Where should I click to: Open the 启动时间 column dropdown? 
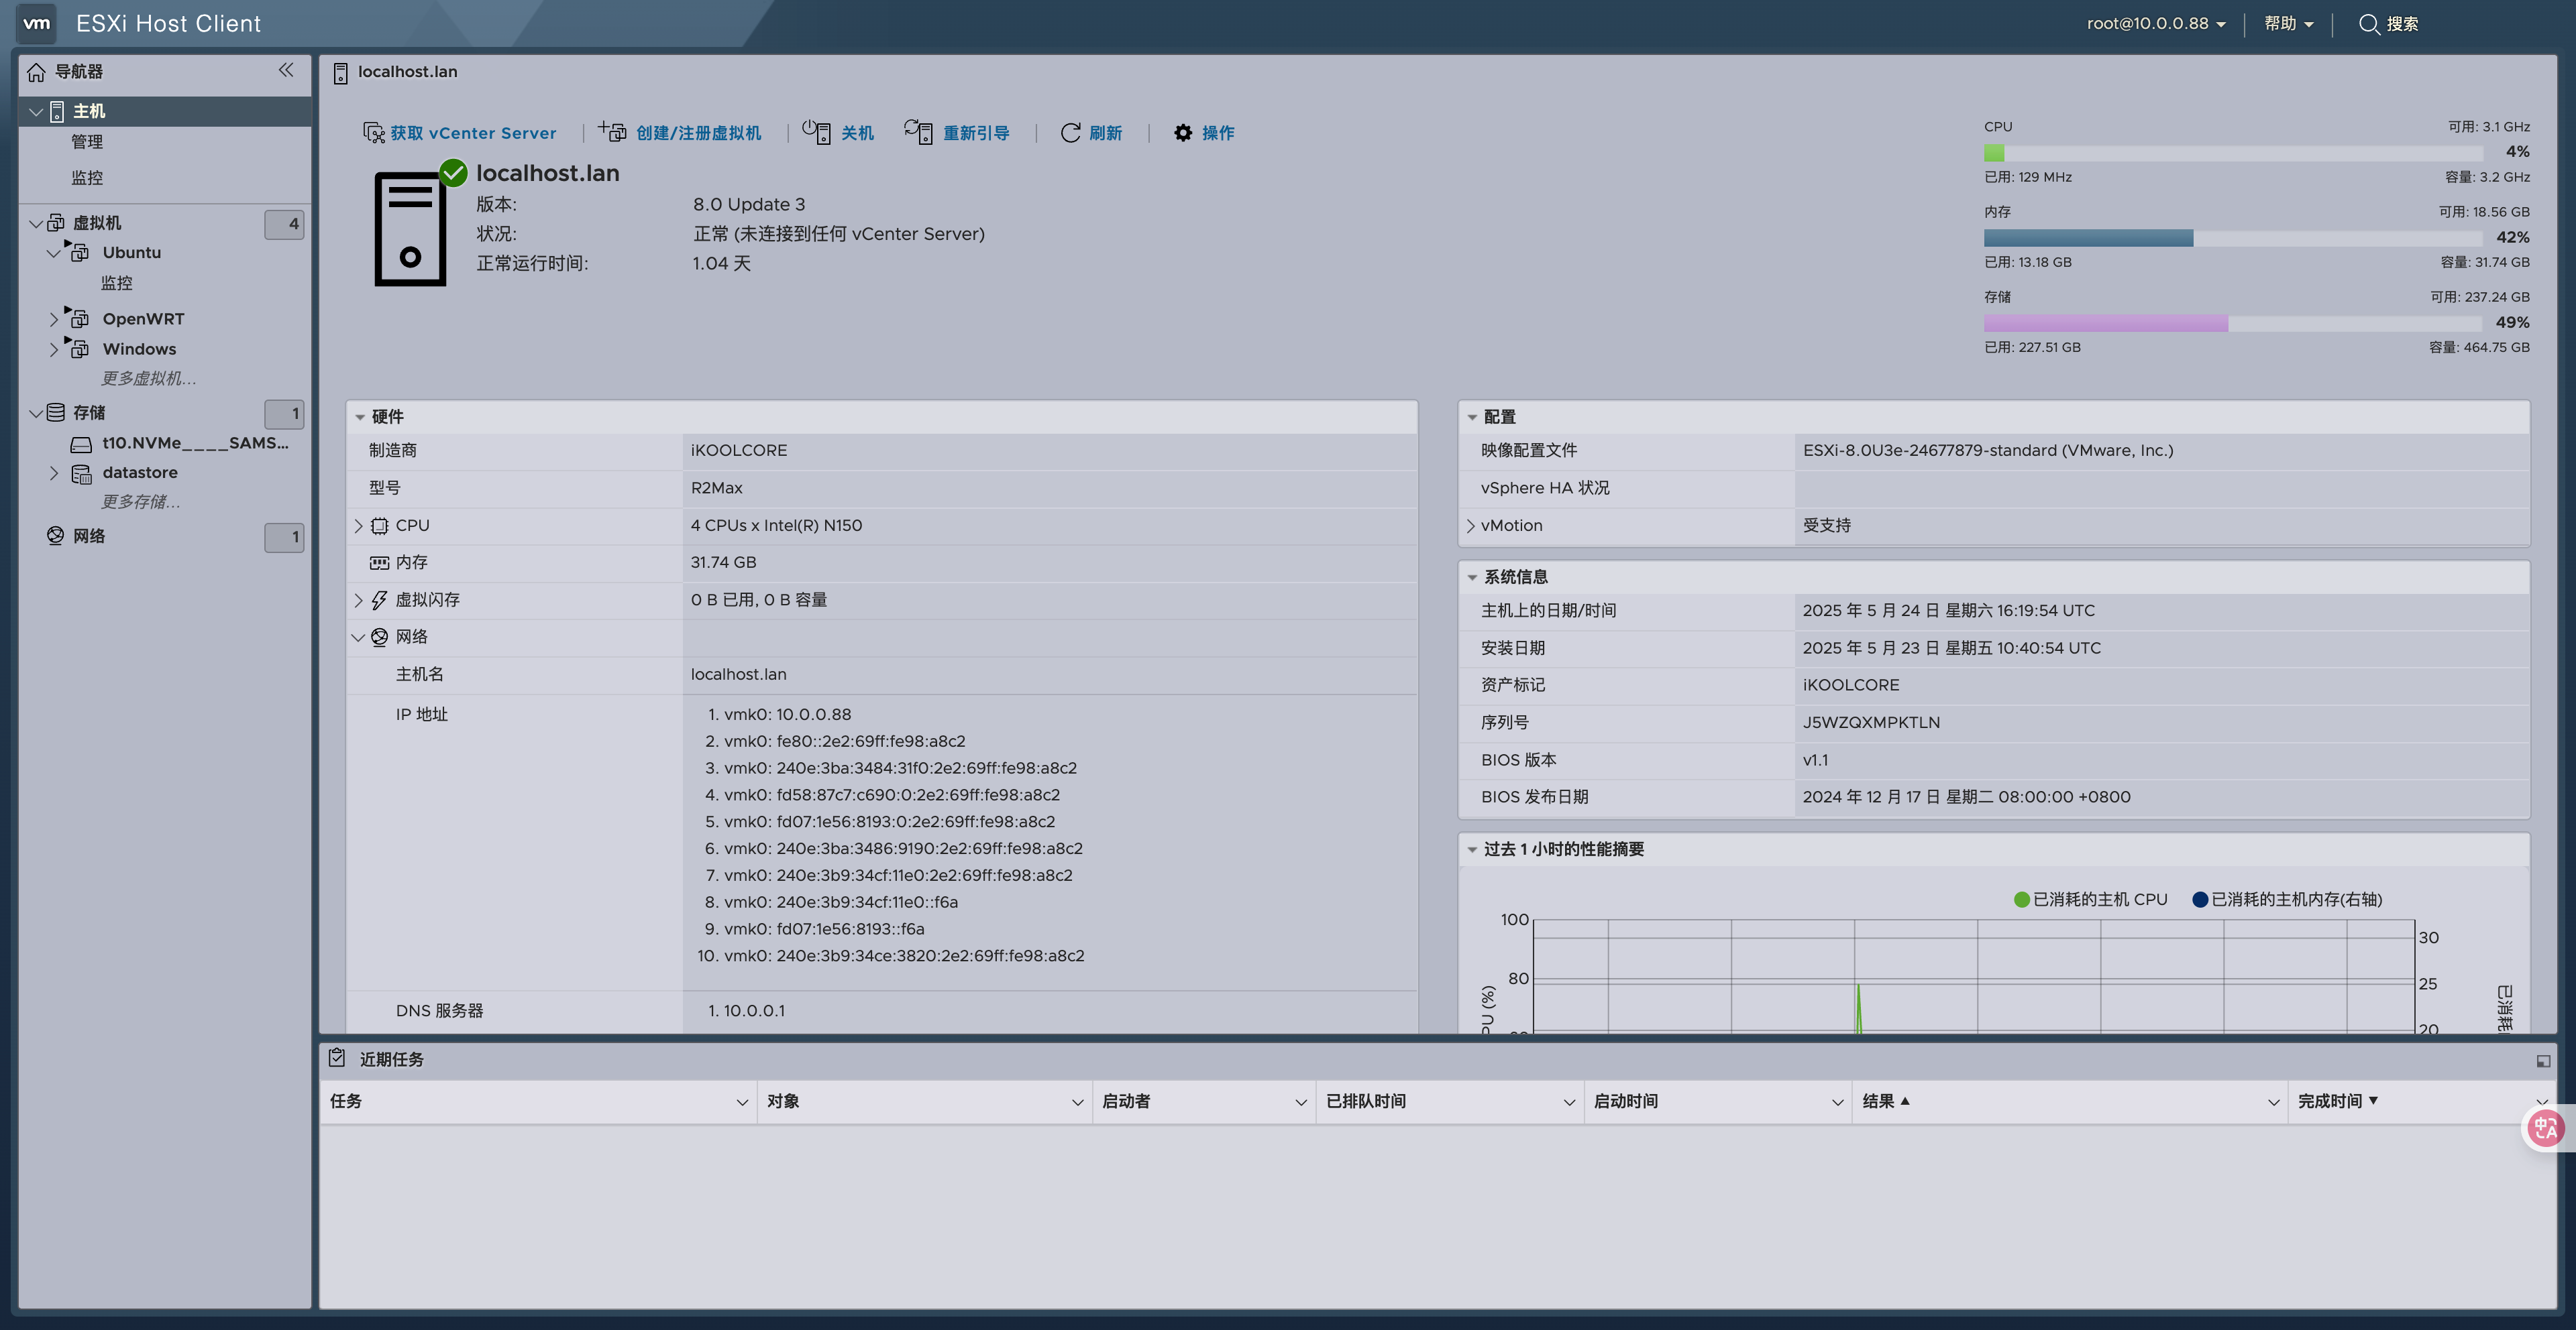point(1837,1102)
